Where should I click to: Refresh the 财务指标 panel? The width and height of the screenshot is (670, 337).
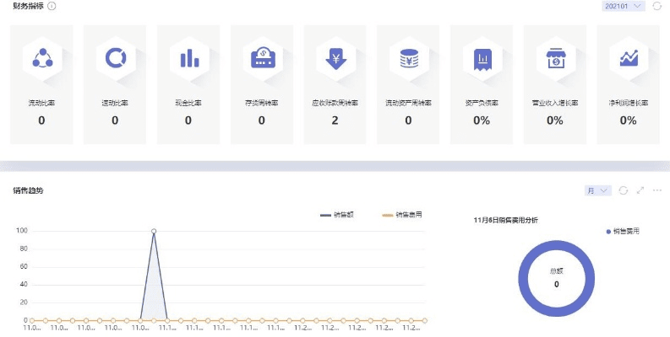tap(657, 6)
